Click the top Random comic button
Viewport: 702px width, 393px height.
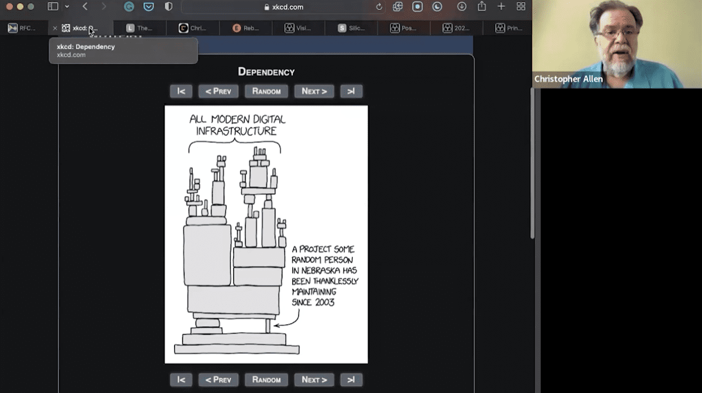(266, 91)
